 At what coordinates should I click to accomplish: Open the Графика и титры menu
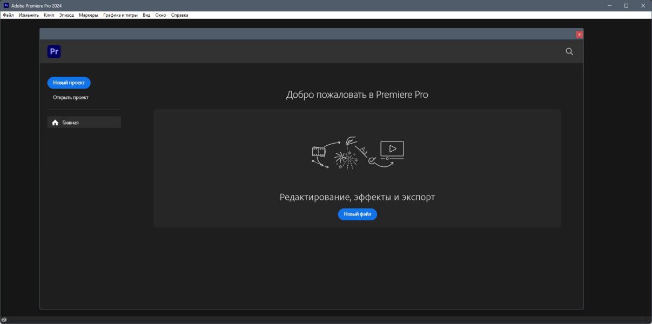120,15
